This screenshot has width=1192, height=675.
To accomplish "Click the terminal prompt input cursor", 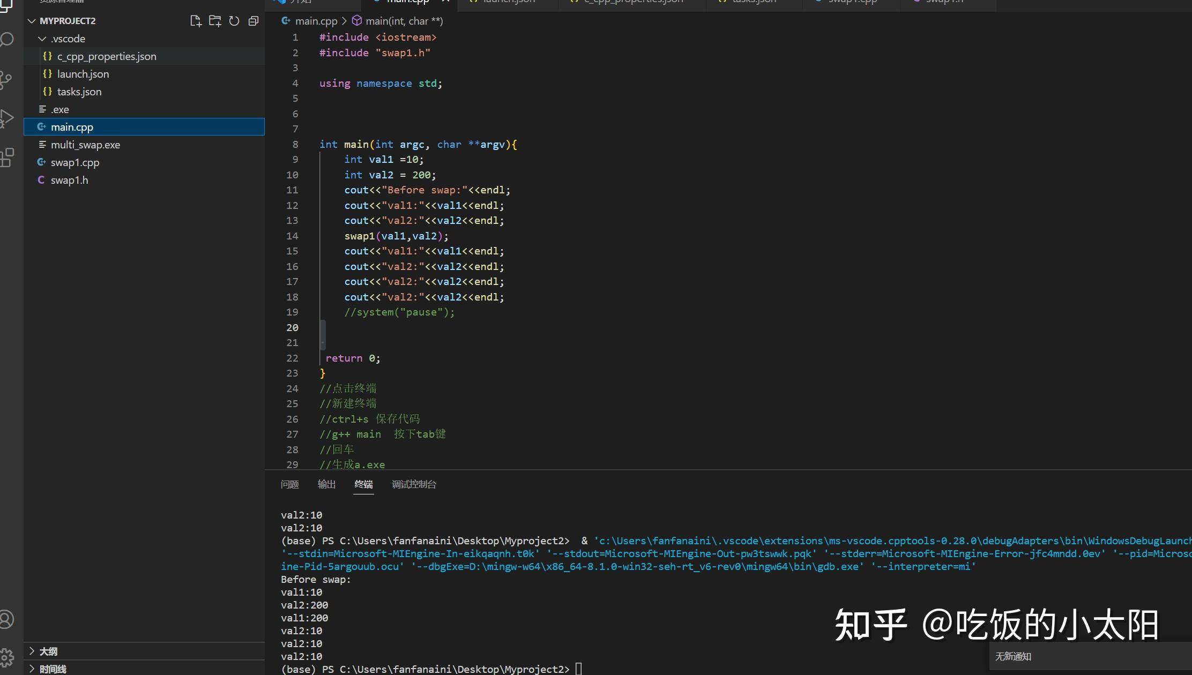I will (x=579, y=669).
